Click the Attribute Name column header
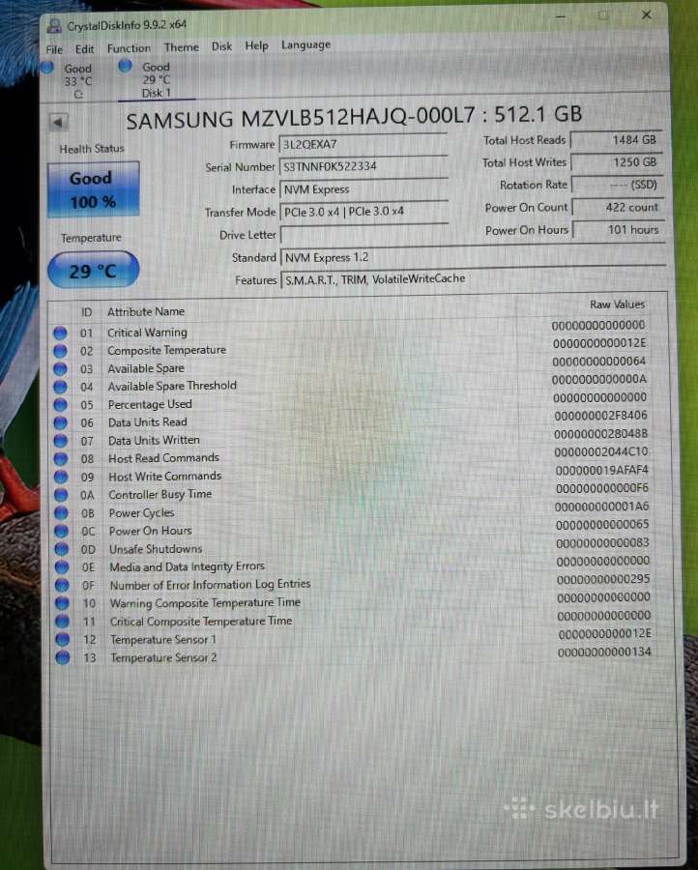This screenshot has width=698, height=870. [x=146, y=312]
